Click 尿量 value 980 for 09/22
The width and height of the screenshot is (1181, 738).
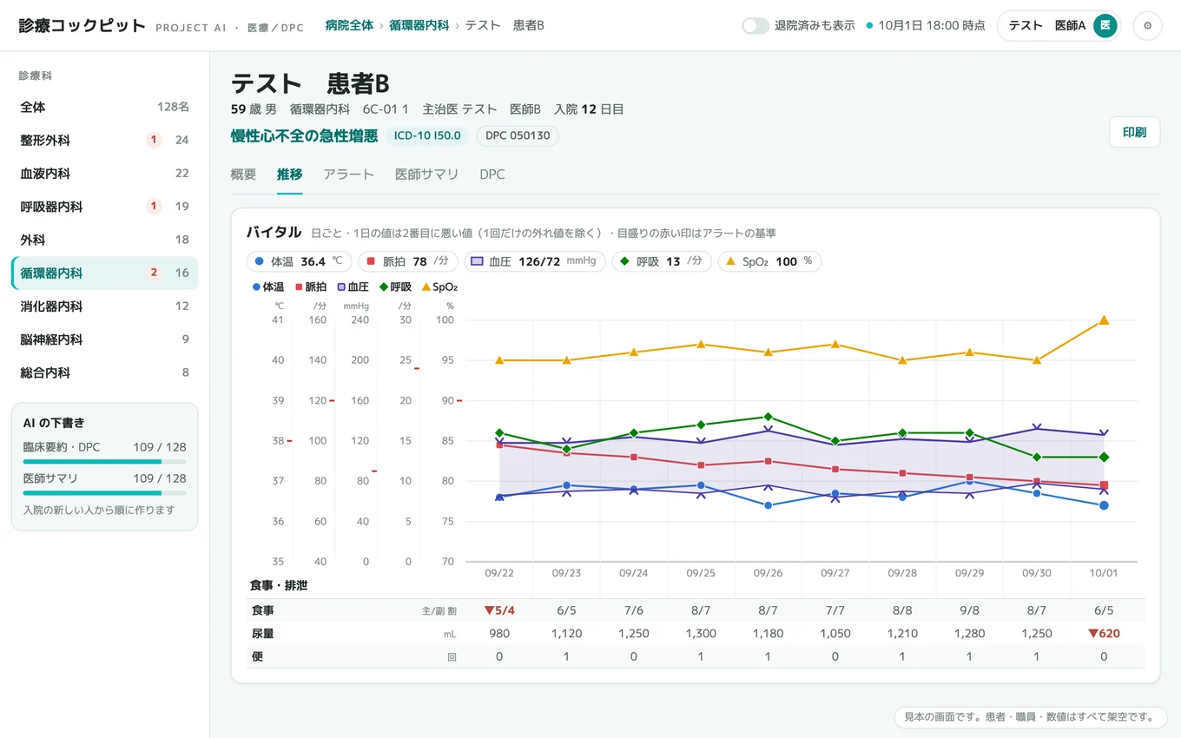(x=499, y=633)
